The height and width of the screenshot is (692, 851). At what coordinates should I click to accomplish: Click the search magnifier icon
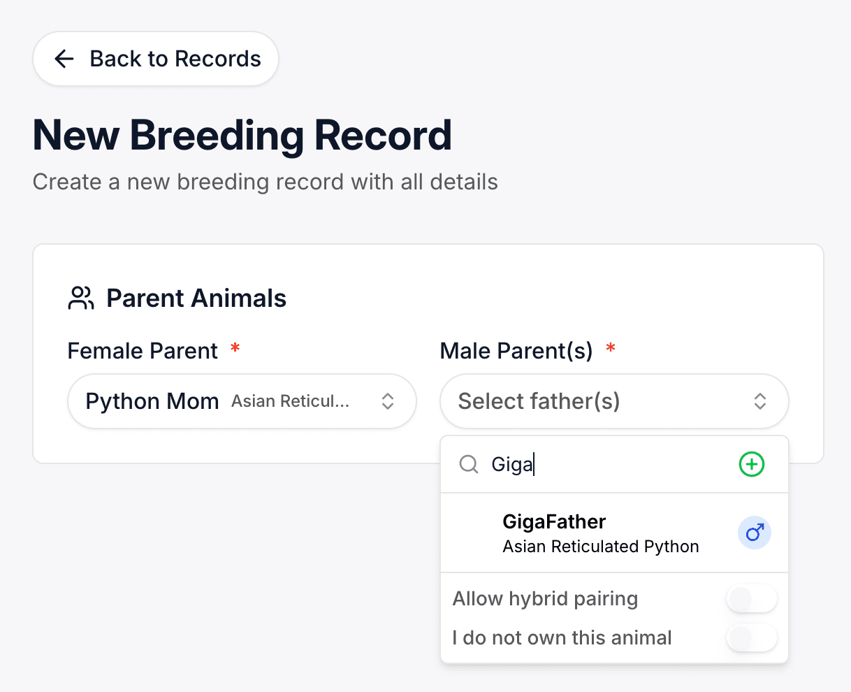click(x=468, y=464)
